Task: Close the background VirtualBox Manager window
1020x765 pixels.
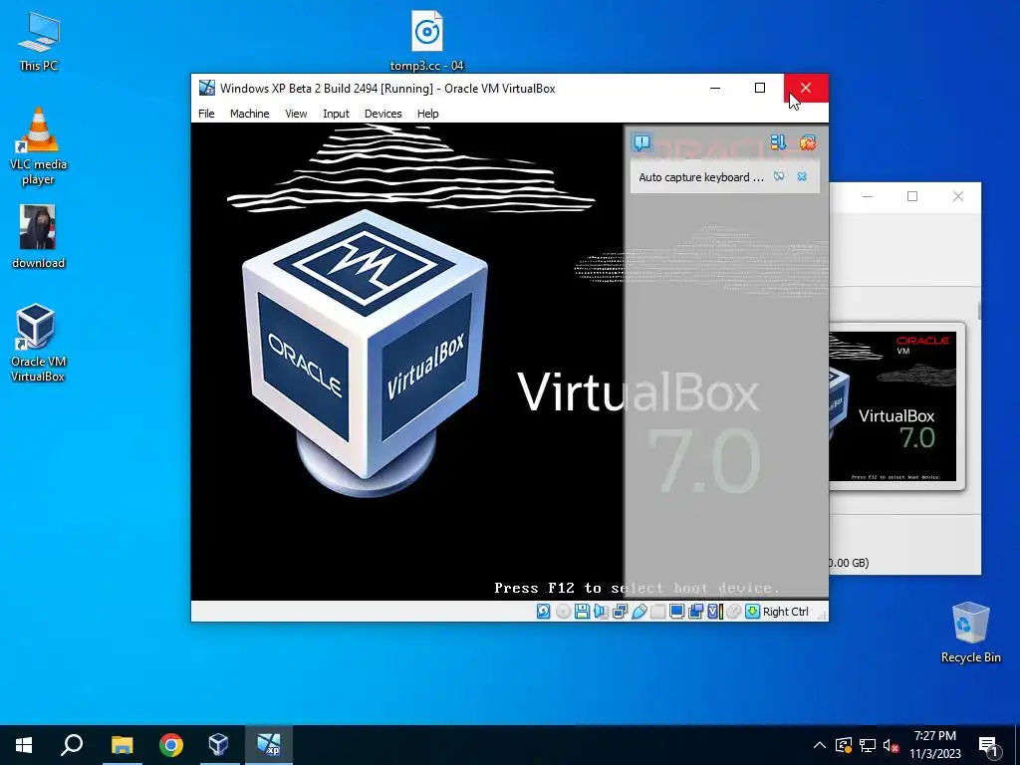Action: [x=957, y=196]
